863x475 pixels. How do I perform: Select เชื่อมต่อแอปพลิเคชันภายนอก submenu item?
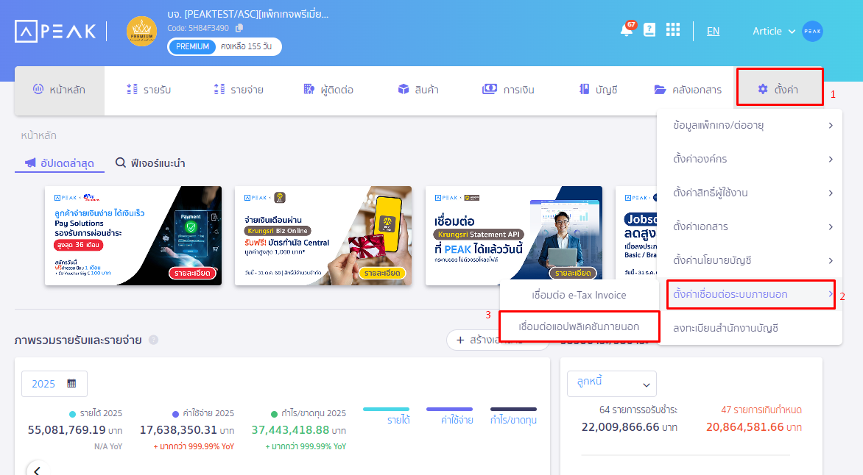tap(578, 326)
